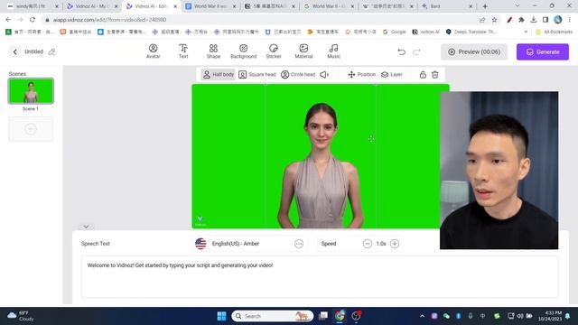Edit the Untitled project name pencil icon
The height and width of the screenshot is (325, 578).
(x=52, y=52)
